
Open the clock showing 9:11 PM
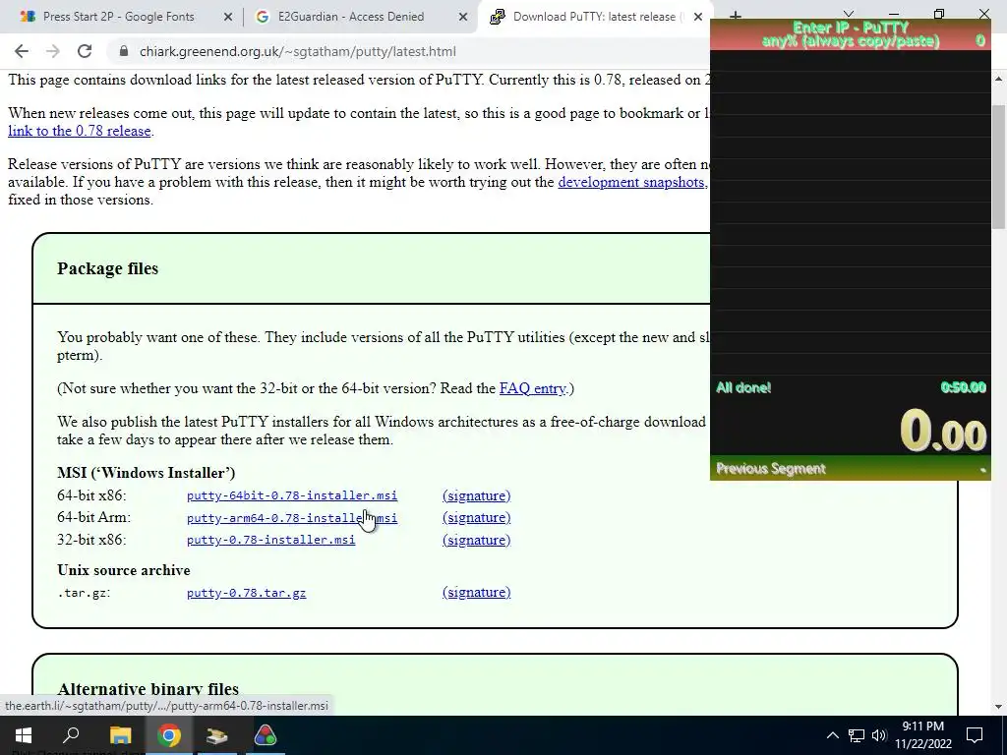[x=922, y=726]
